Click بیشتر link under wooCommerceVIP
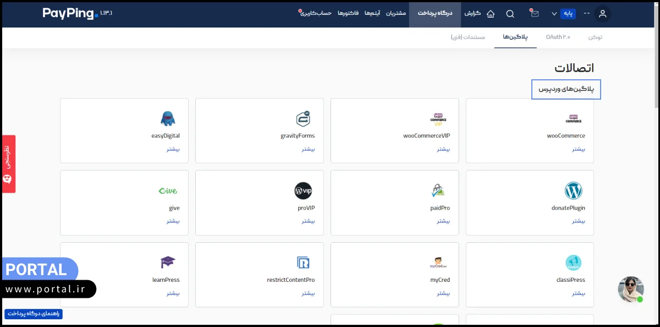This screenshot has width=660, height=327. point(443,149)
